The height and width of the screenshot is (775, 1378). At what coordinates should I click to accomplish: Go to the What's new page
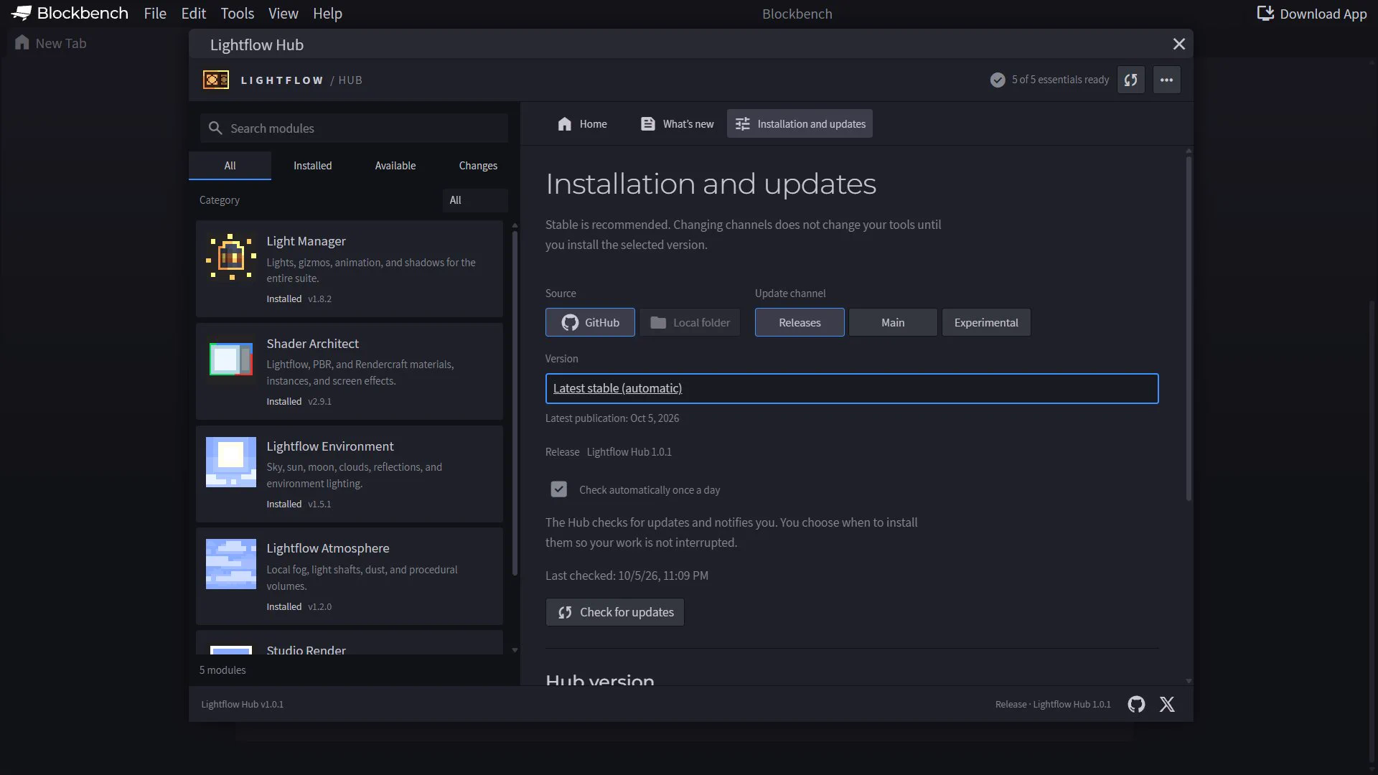pyautogui.click(x=677, y=124)
